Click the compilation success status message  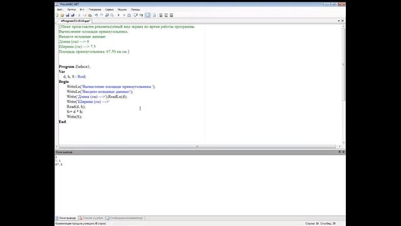(x=81, y=223)
